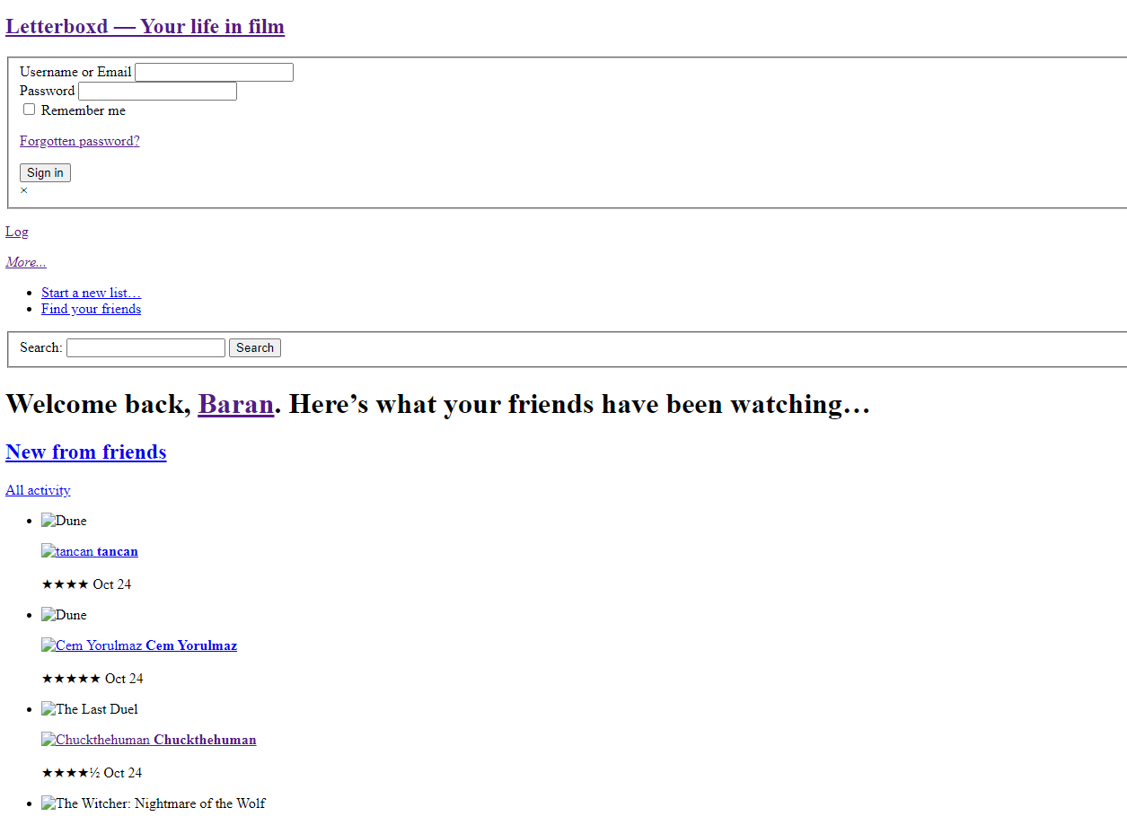Click Cem Yorulmaz's five-star rating Oct 24 text
The image size is (1127, 825).
click(92, 679)
